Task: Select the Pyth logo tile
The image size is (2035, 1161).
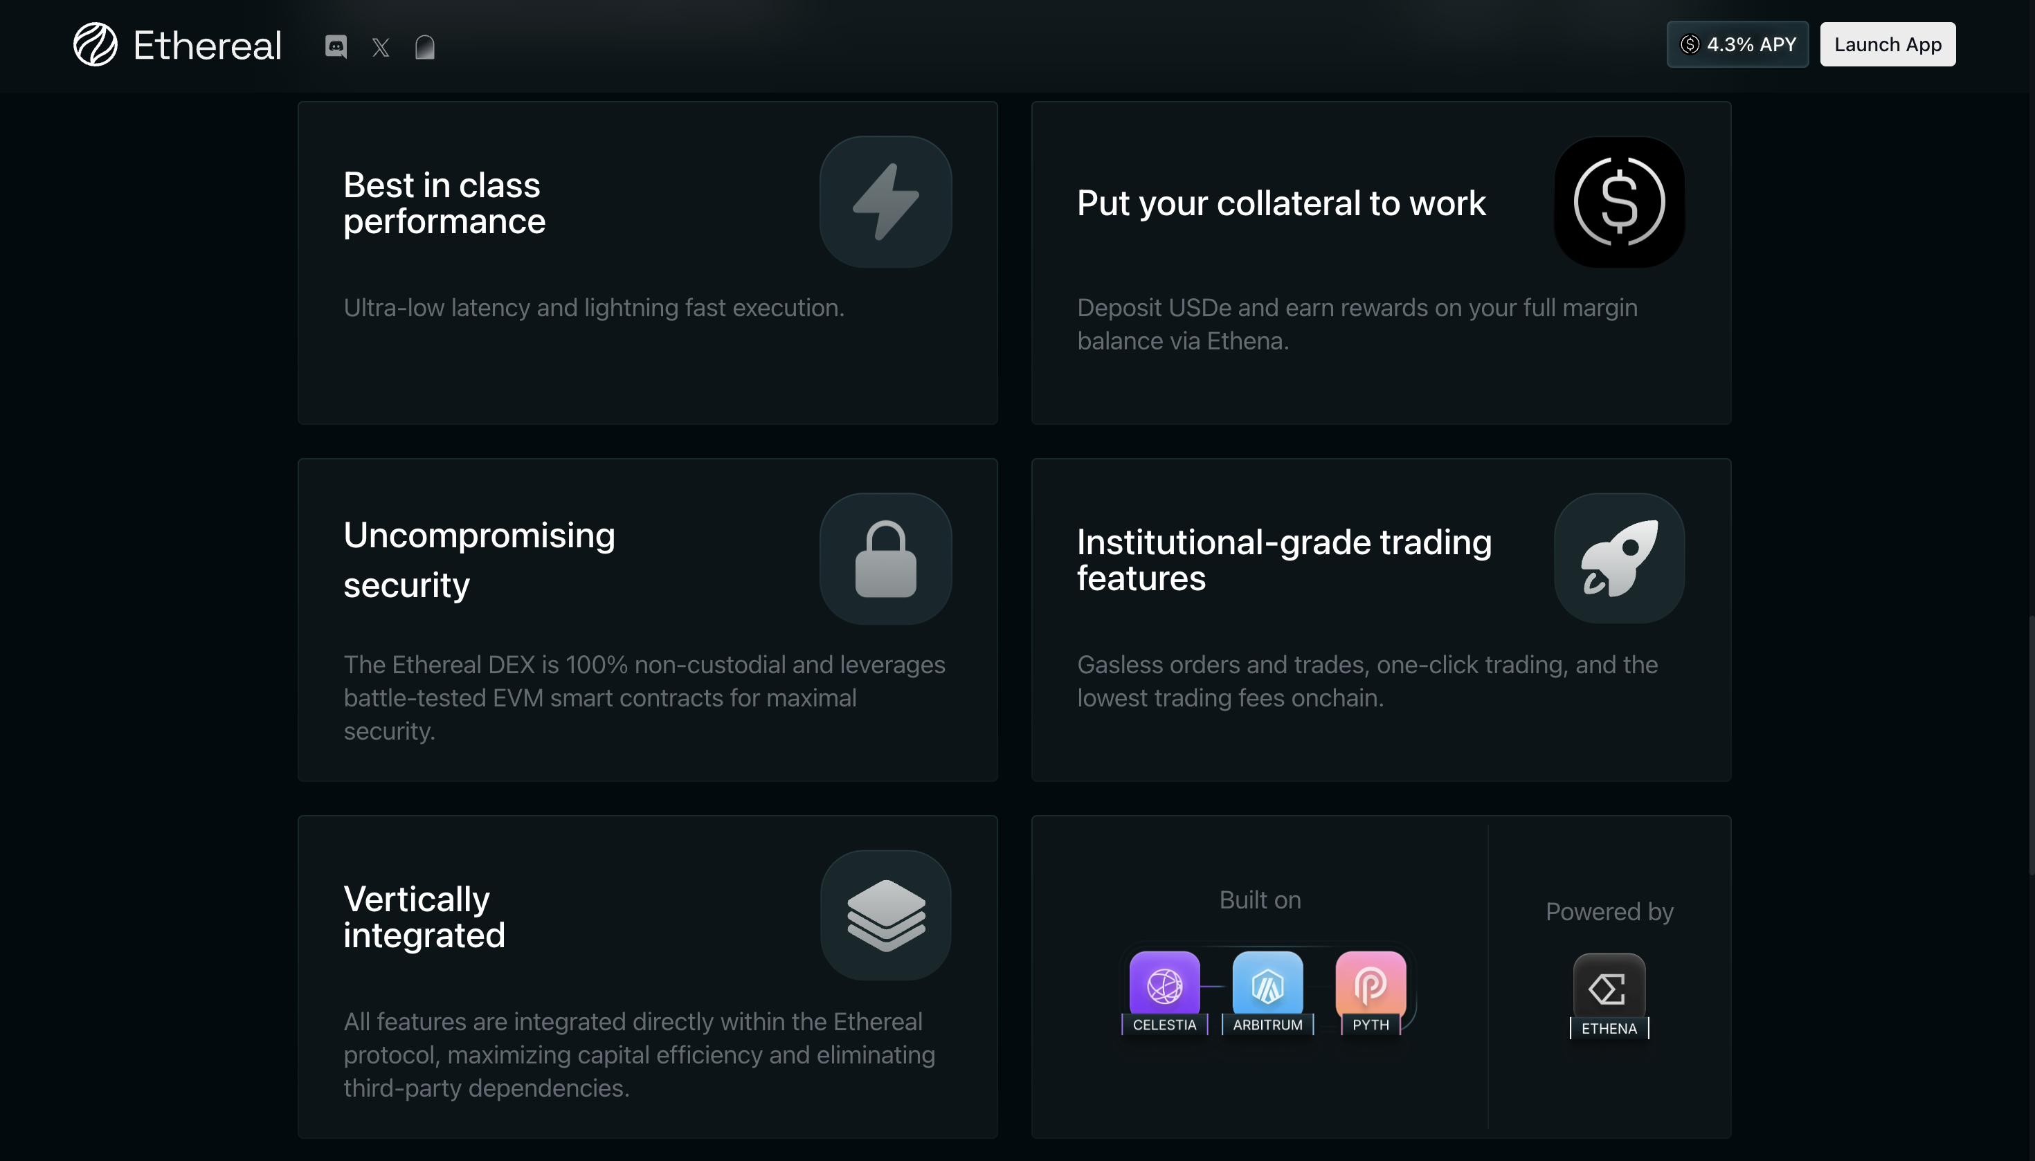Action: pos(1370,985)
